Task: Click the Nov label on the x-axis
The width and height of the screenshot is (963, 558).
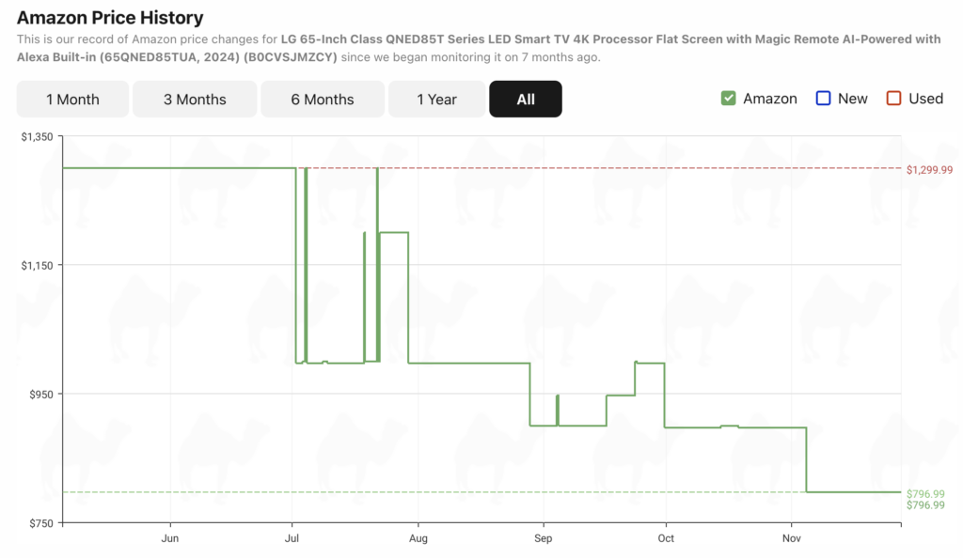Action: [x=792, y=538]
